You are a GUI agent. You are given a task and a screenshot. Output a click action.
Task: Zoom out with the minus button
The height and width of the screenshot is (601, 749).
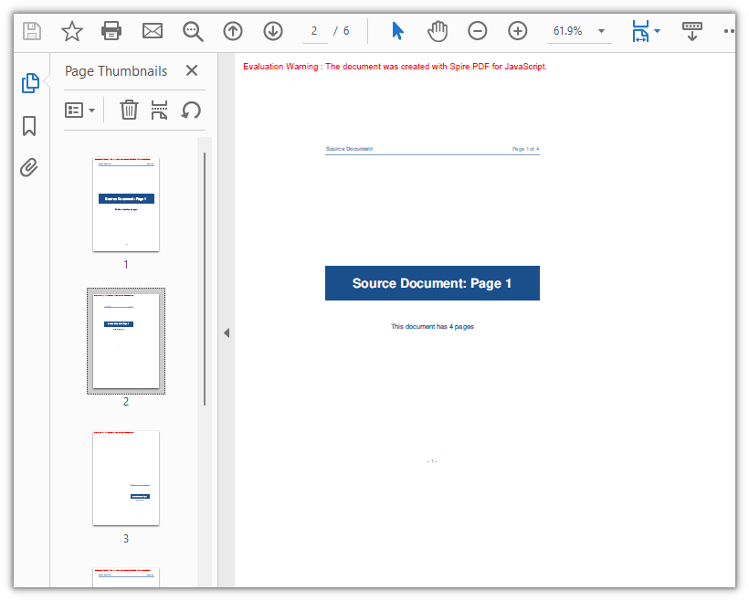(477, 31)
